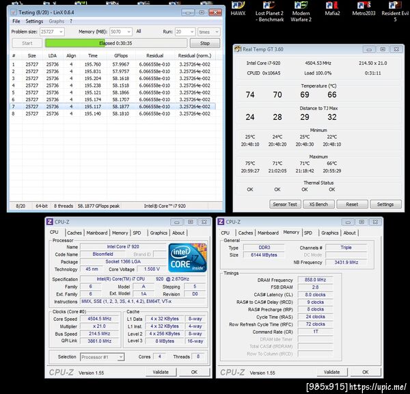Click the Reset button in Real Temp

[x=352, y=205]
